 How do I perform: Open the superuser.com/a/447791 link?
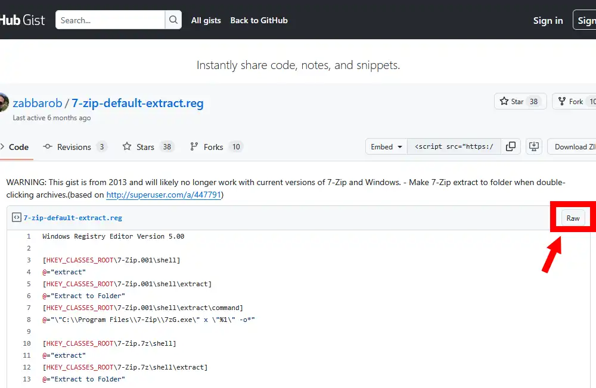click(x=163, y=195)
